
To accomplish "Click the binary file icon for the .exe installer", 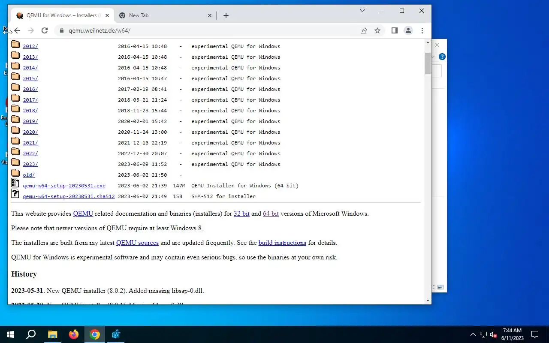I will pyautogui.click(x=15, y=183).
